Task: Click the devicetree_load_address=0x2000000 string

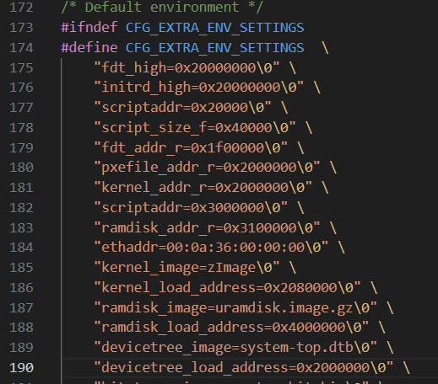Action: [244, 367]
